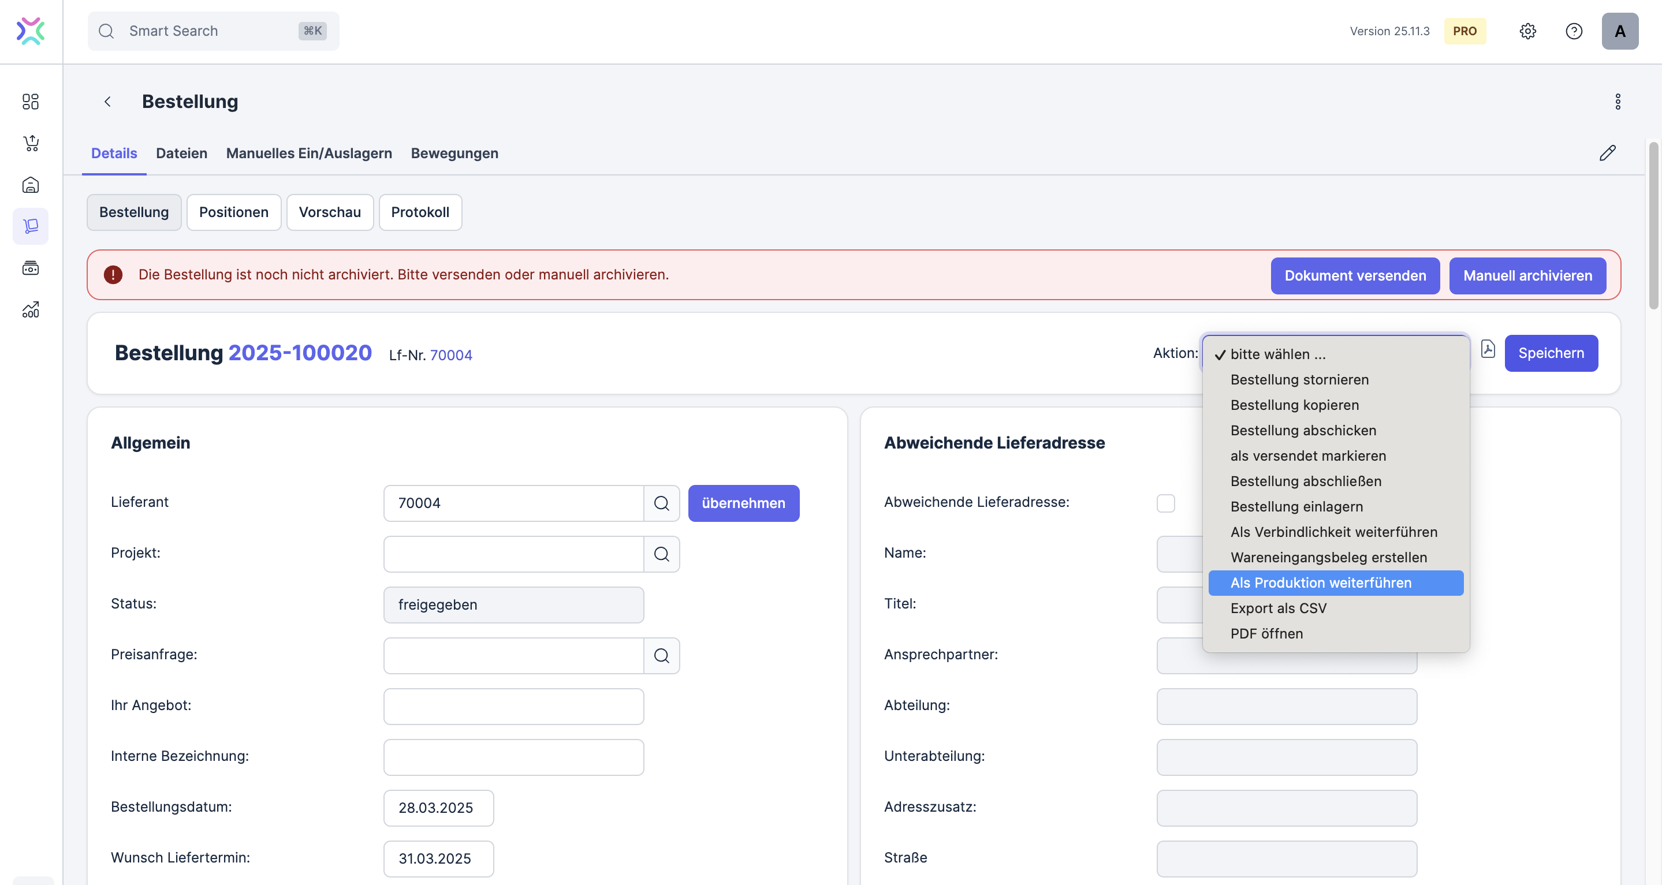Open the dashboard icon in sidebar
The image size is (1662, 885).
coord(31,101)
